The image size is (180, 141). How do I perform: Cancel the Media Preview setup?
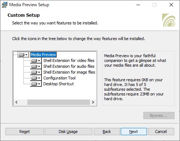pos(161,132)
